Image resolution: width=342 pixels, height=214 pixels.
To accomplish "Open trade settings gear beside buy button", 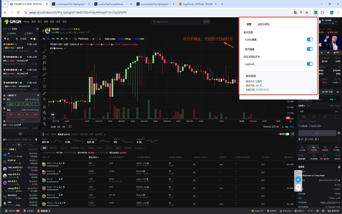I will pyautogui.click(x=339, y=133).
